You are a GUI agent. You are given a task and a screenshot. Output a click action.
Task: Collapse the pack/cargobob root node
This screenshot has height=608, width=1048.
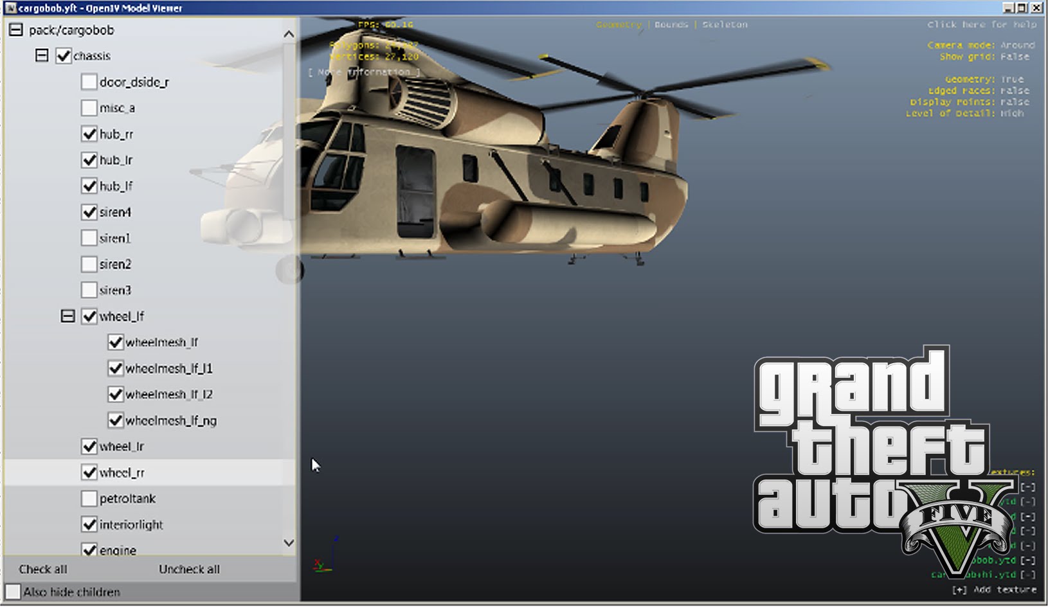(x=16, y=30)
